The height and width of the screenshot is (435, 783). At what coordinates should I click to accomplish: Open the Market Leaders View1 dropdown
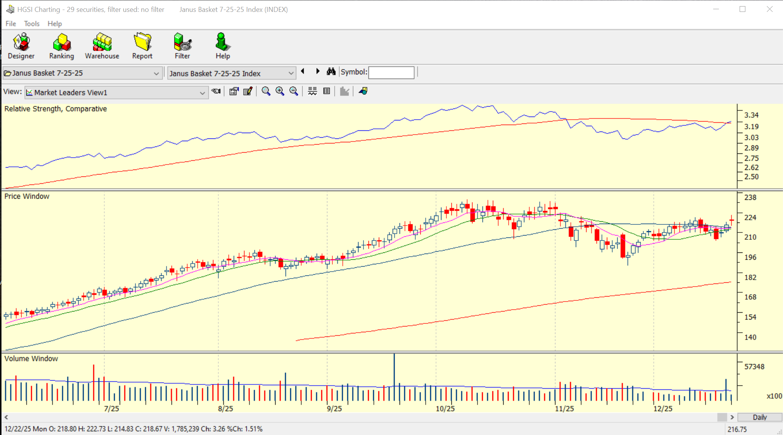tap(202, 93)
